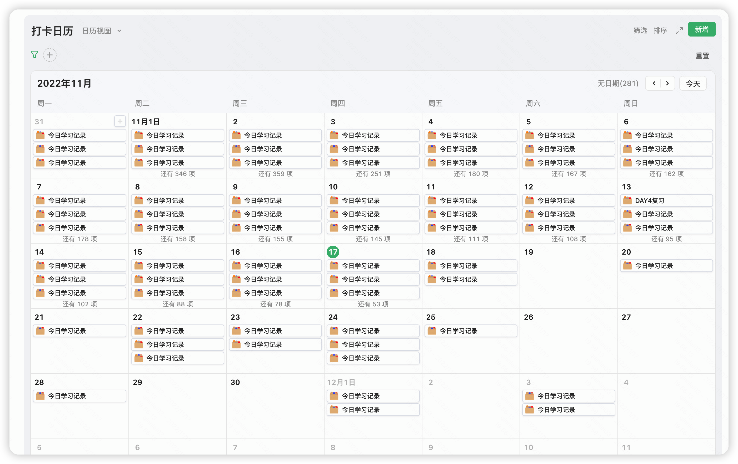Click the 打卡日历 page title
Viewport: 738px width, 464px height.
pyautogui.click(x=52, y=31)
